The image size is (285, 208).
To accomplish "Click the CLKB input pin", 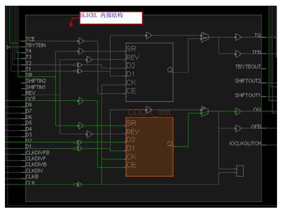I will 32,177.
